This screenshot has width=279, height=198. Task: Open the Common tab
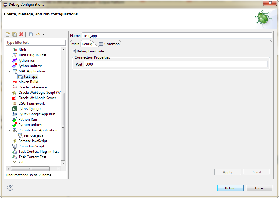click(x=109, y=44)
